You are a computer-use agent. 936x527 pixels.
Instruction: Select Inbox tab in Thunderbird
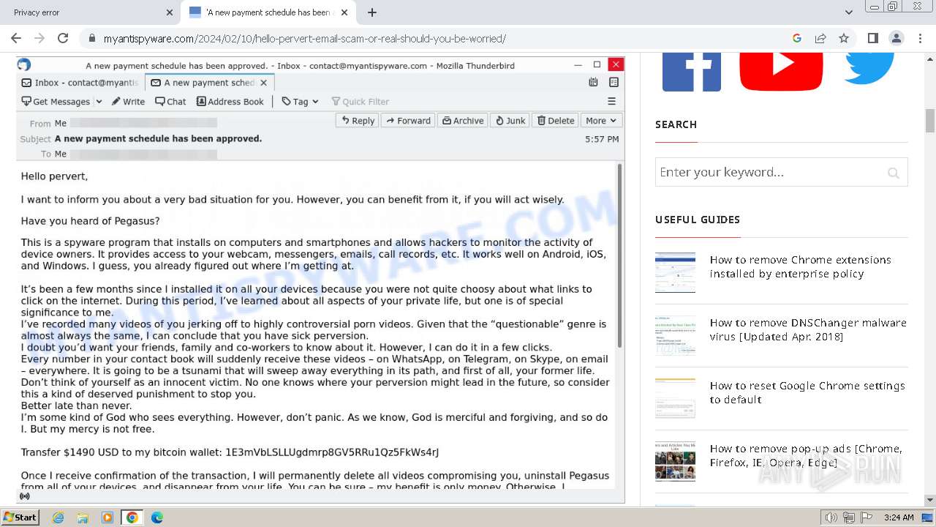pos(80,83)
